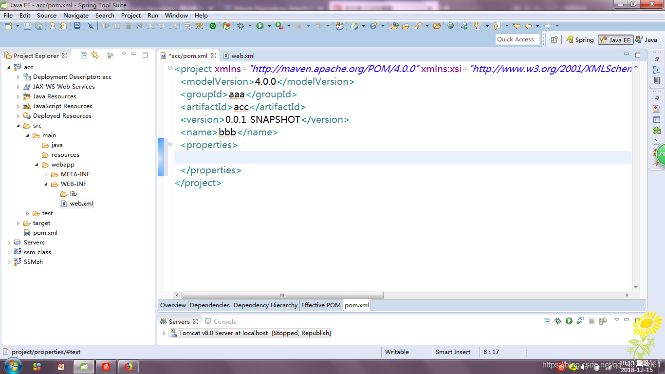Click Open Web Browser globe icon
665x374 pixels.
[x=451, y=26]
